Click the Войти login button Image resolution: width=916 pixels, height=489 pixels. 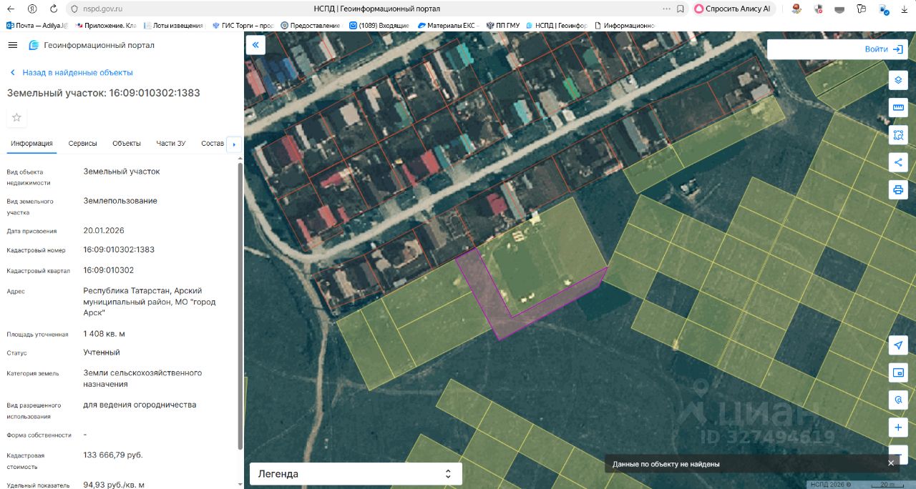pos(885,49)
